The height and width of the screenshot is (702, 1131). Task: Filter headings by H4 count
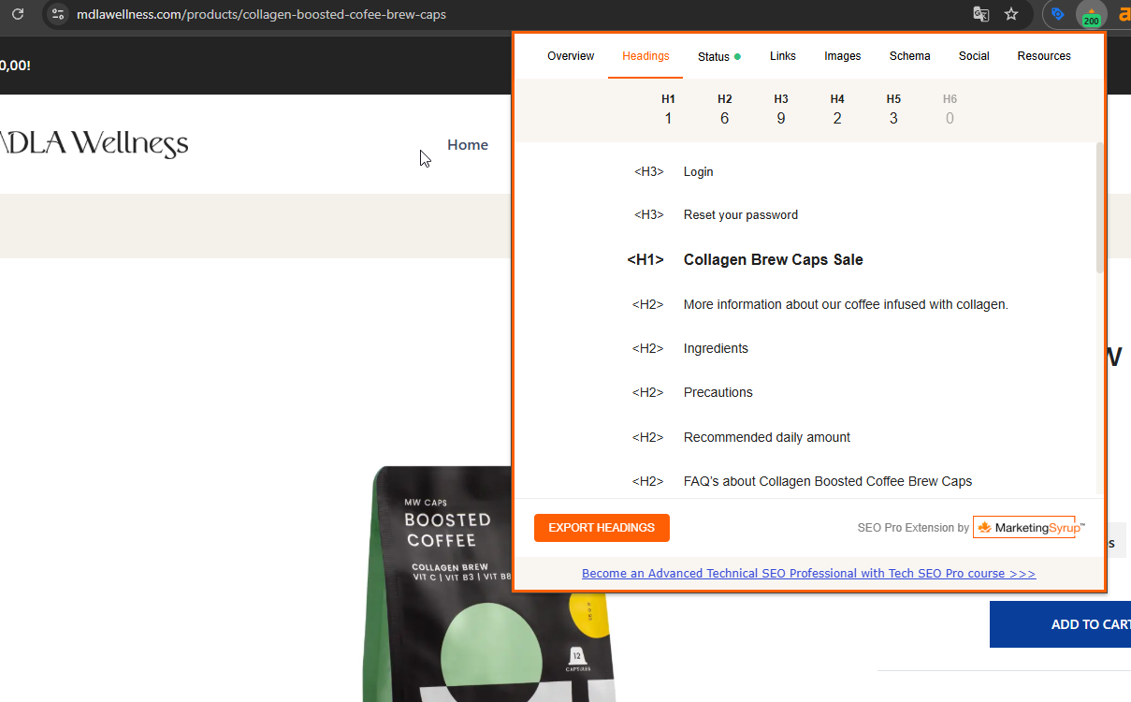point(837,110)
